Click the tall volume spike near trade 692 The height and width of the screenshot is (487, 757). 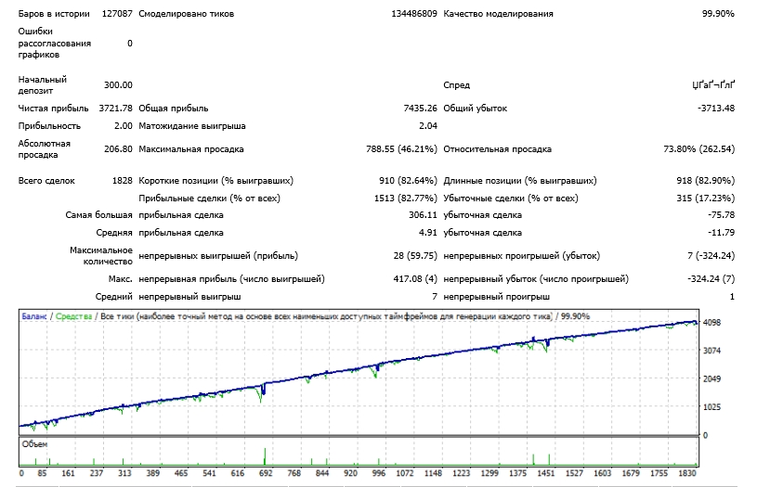pyautogui.click(x=265, y=456)
